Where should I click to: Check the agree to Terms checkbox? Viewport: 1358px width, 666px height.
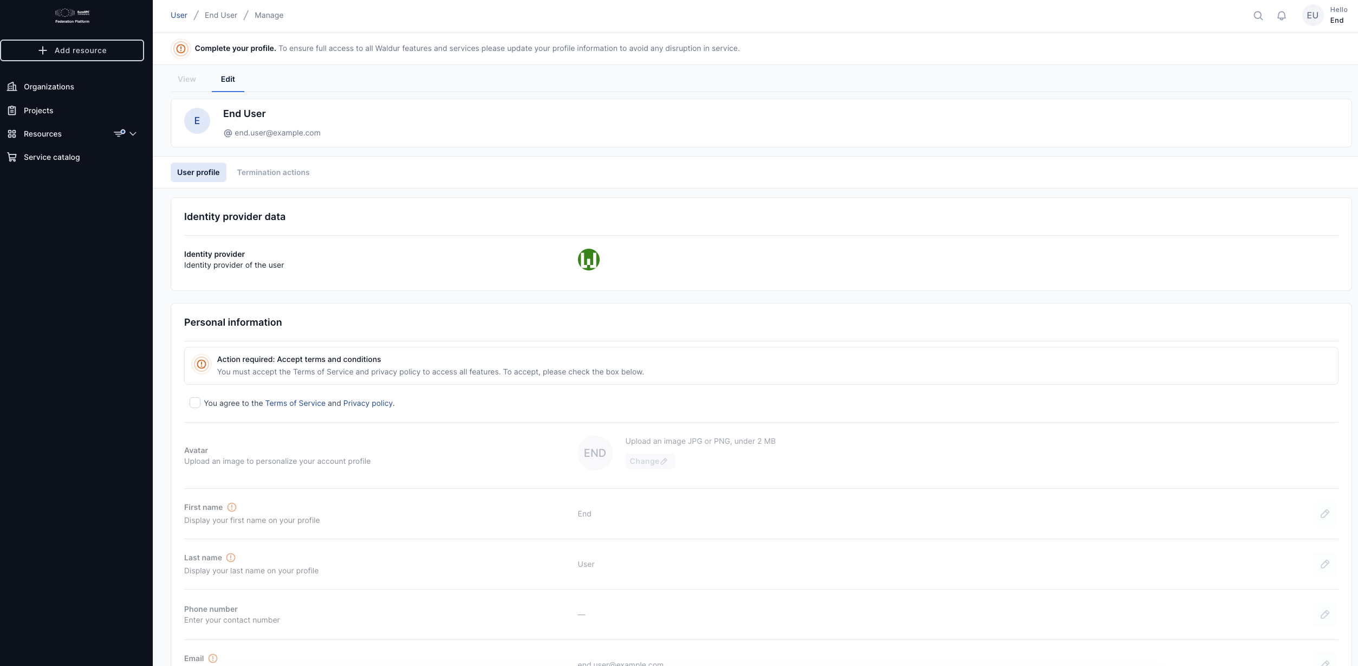[195, 403]
